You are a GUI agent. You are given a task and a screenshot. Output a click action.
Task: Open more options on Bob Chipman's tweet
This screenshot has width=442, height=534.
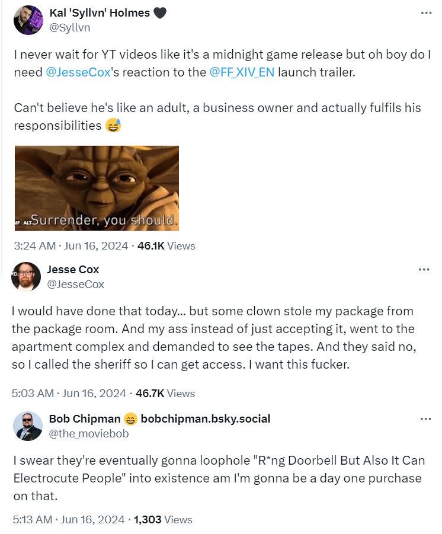coord(425,419)
